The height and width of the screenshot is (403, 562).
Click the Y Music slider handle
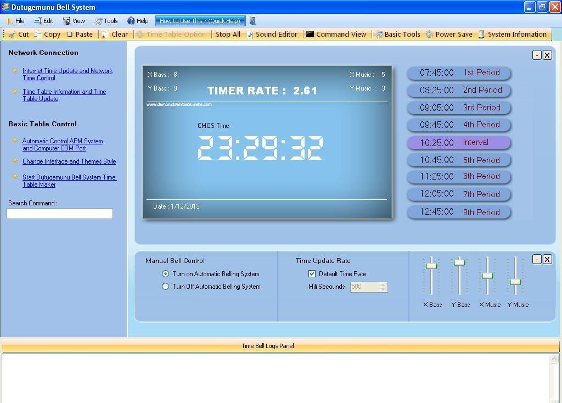[x=515, y=282]
